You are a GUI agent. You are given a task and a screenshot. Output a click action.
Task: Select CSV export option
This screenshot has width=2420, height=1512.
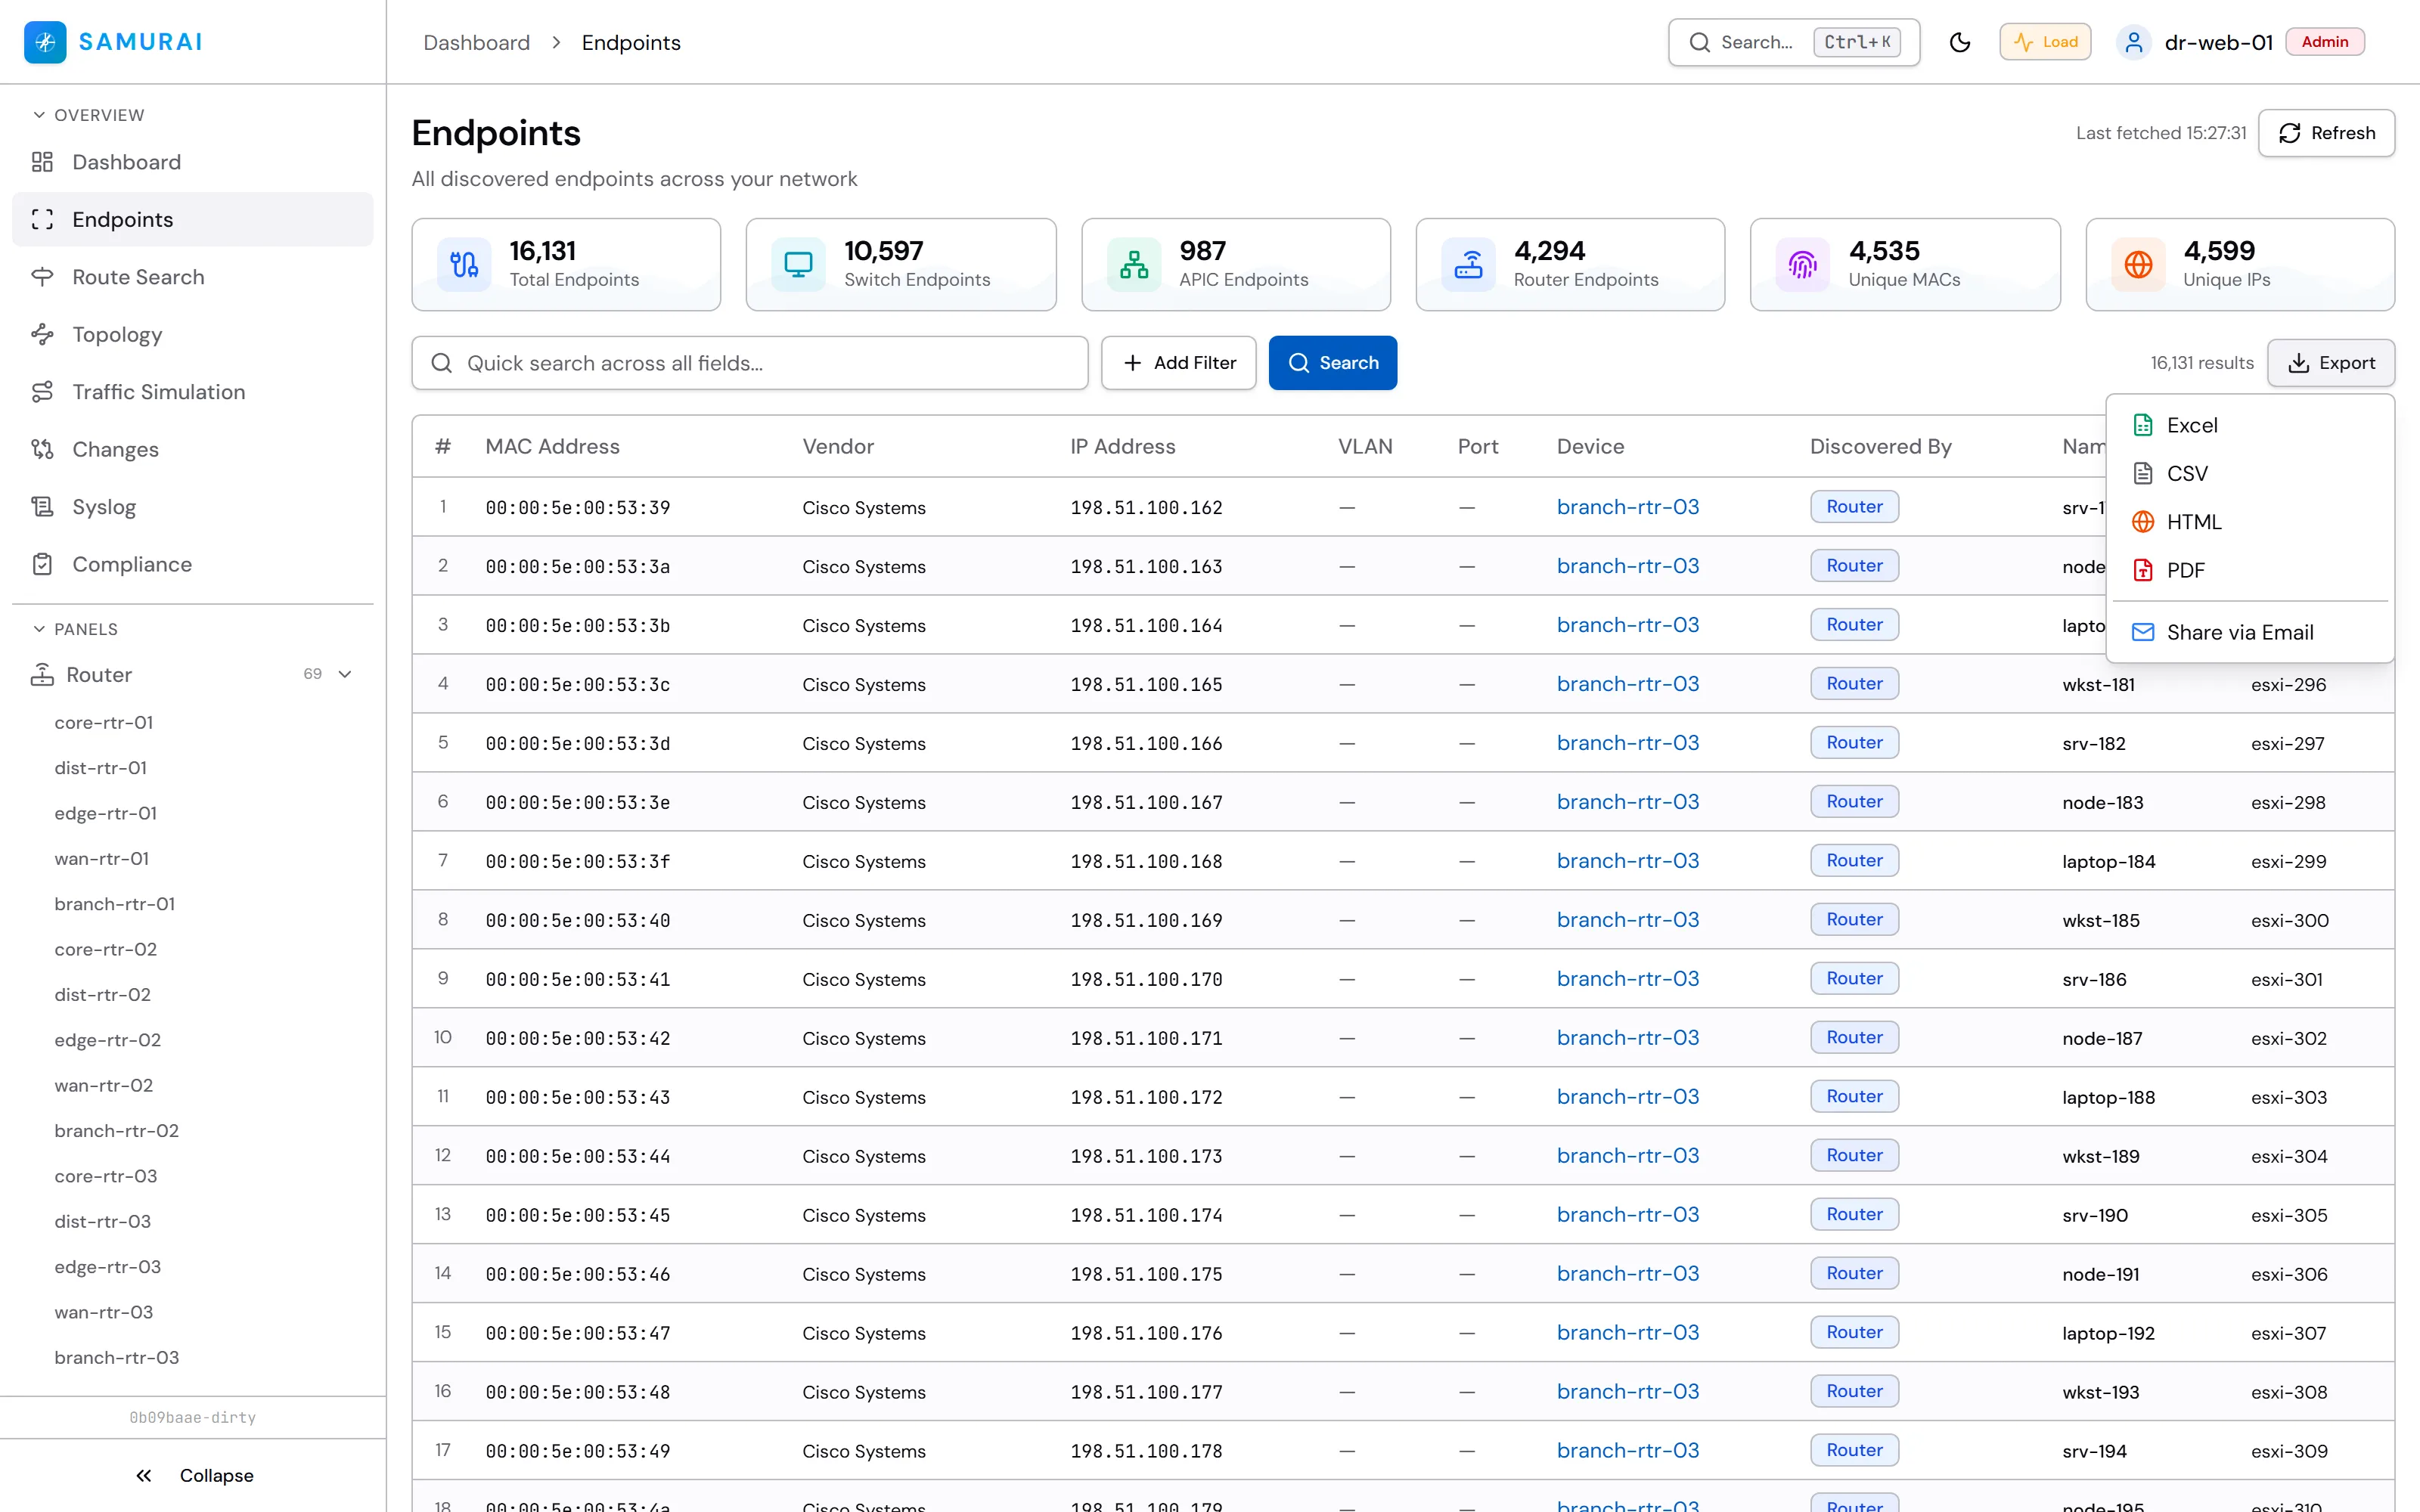tap(2250, 474)
